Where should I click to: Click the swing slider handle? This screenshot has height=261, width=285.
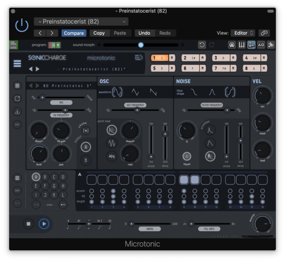click(132, 224)
